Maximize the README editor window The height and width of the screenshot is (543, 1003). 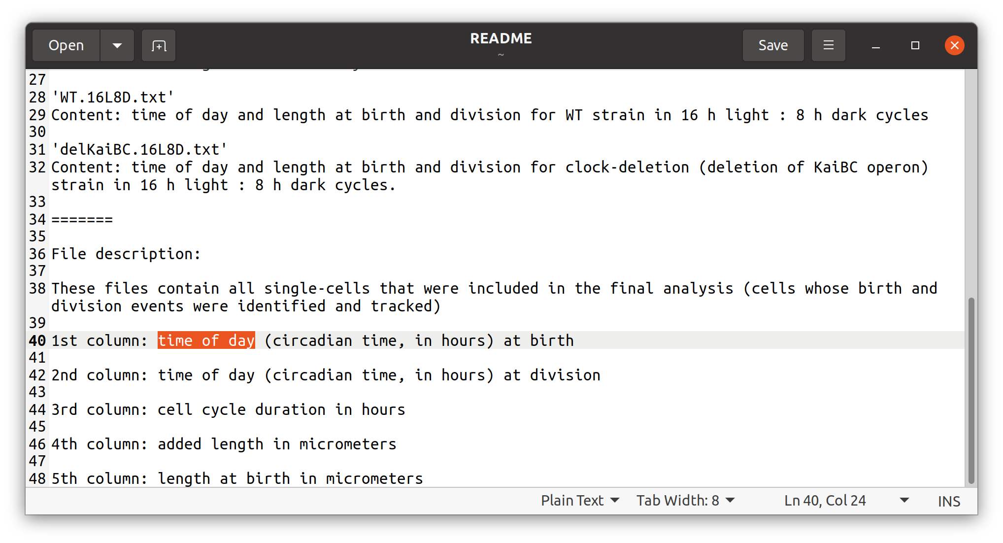[x=915, y=45]
